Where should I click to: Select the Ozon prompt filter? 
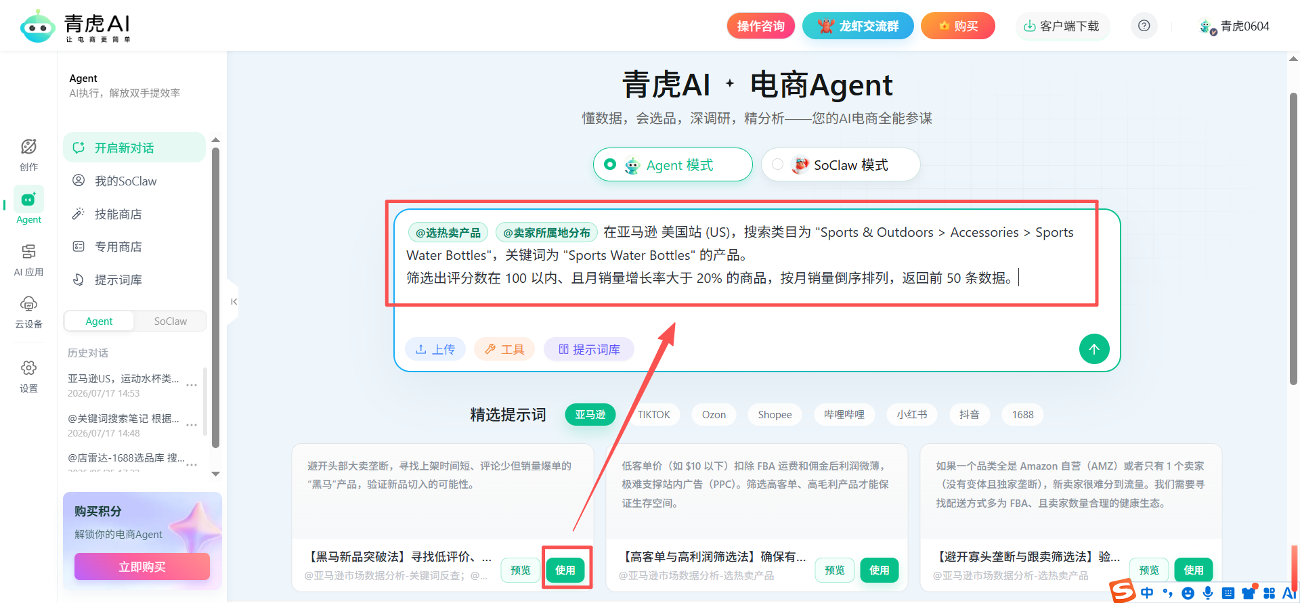click(714, 414)
